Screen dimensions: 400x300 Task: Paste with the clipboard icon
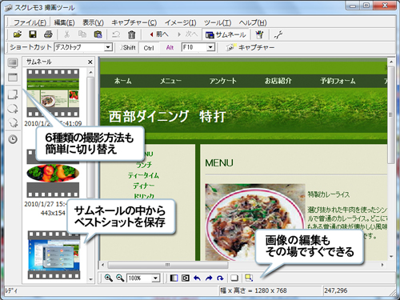[x=98, y=34]
